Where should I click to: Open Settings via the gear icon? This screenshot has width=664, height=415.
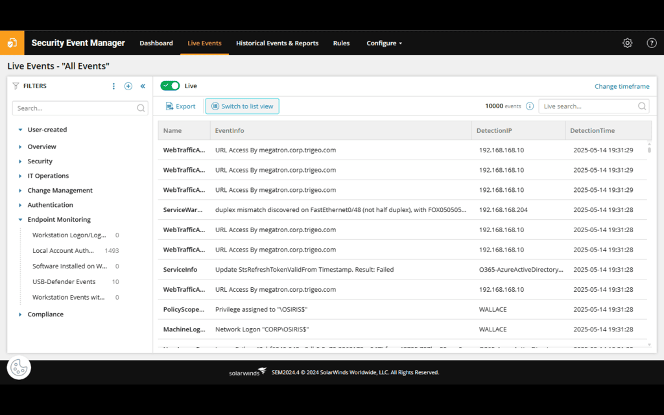(627, 43)
